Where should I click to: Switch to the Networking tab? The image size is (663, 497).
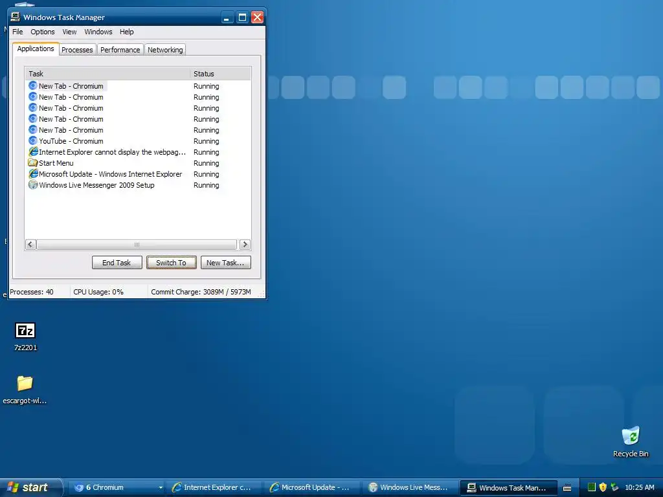coord(165,50)
